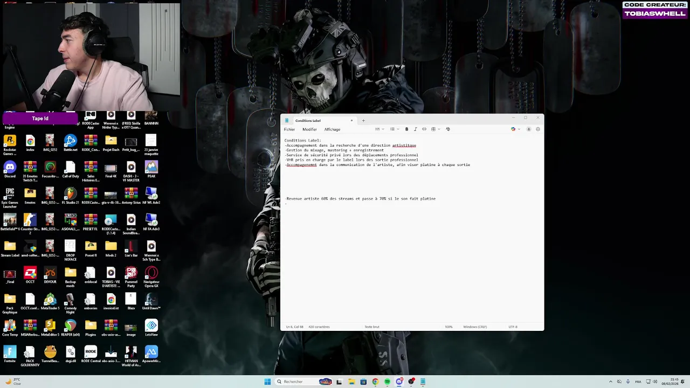This screenshot has width=690, height=388.
Task: Click the UTF-8 encoding status entry
Action: pos(513,327)
